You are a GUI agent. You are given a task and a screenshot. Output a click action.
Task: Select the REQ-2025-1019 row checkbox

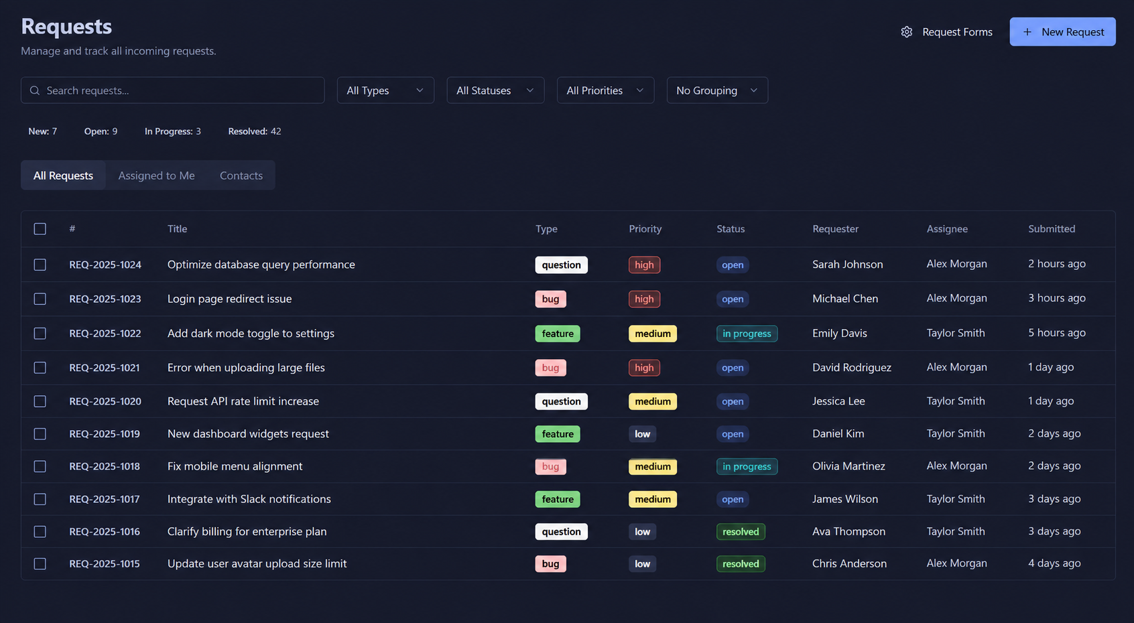40,434
